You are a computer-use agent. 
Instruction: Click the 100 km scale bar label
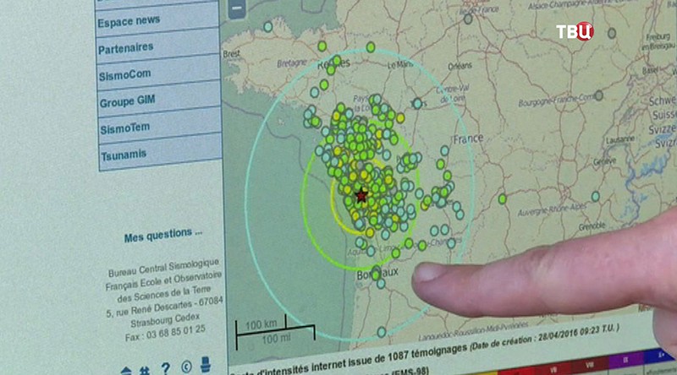(x=261, y=324)
